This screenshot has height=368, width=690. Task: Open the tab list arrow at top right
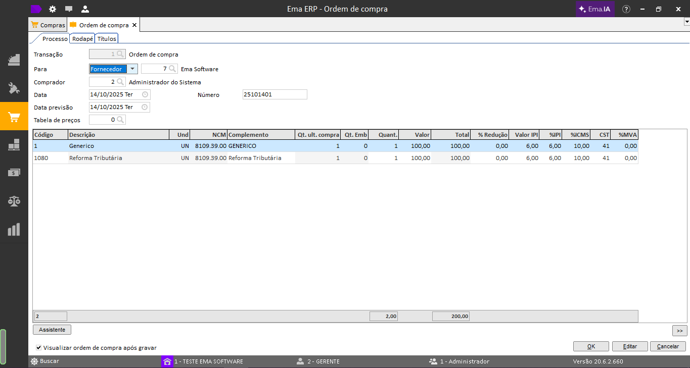click(x=686, y=22)
